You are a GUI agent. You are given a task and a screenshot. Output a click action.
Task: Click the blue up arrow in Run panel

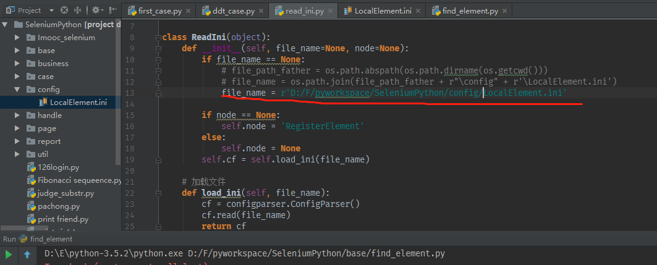pos(27,254)
